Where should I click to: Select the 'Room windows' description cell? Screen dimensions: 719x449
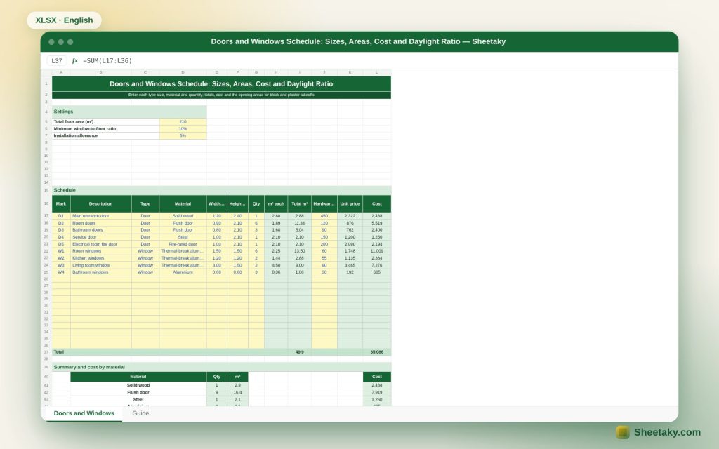pyautogui.click(x=101, y=251)
